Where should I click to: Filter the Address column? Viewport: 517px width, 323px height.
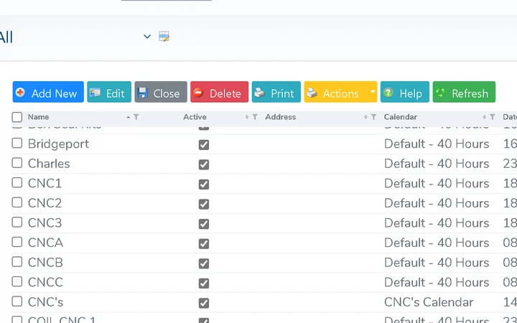373,117
